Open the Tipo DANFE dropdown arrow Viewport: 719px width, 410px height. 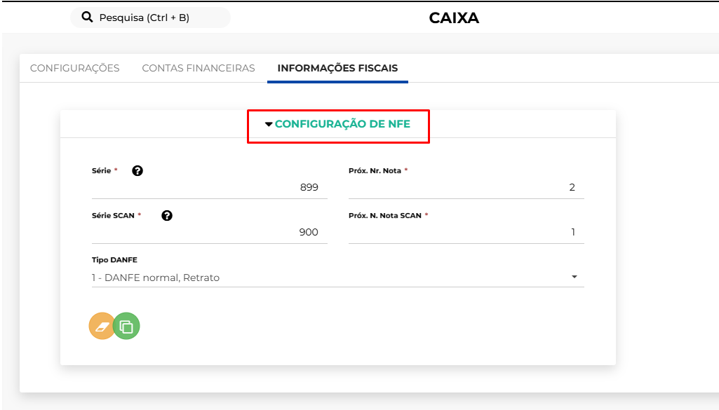click(574, 278)
